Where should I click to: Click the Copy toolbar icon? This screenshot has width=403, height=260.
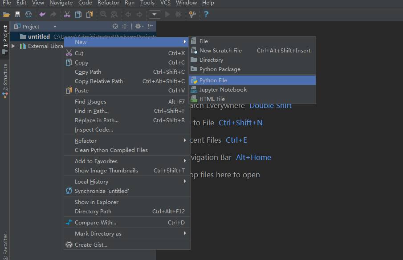78,14
